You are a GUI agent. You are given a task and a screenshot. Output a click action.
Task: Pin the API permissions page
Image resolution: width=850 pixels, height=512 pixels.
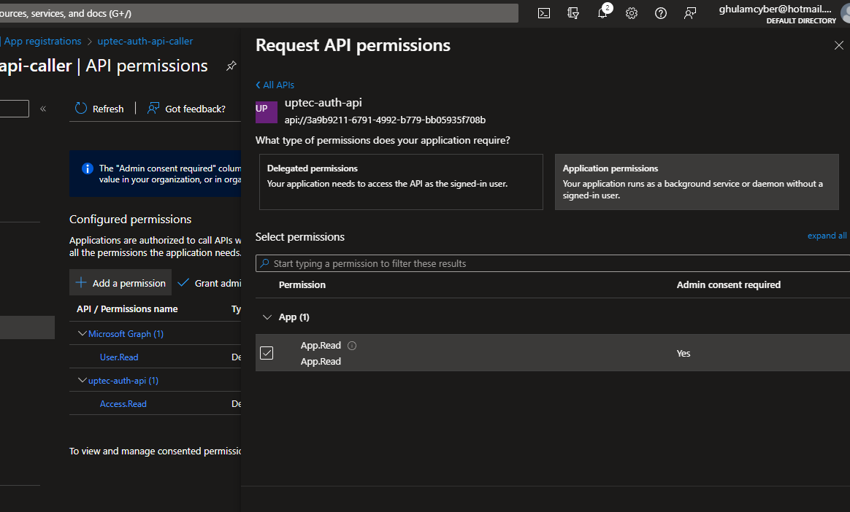231,66
